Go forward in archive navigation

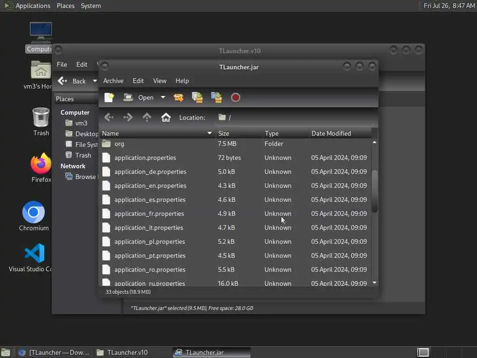pyautogui.click(x=128, y=117)
